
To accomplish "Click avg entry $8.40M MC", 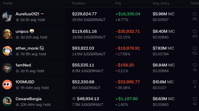I will point(164,31).
